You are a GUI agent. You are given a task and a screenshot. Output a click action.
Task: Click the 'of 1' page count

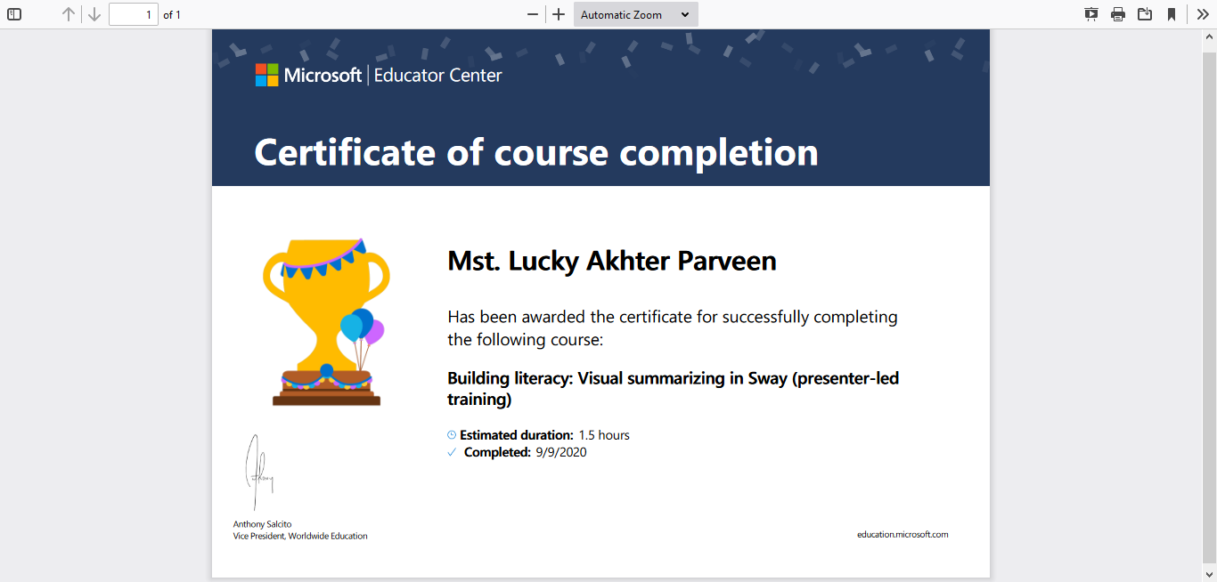[172, 15]
